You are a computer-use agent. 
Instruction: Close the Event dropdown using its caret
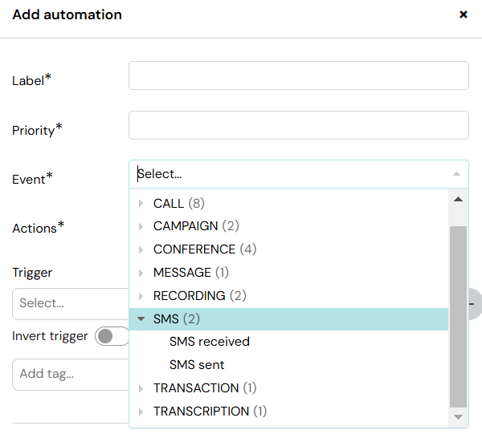(456, 174)
